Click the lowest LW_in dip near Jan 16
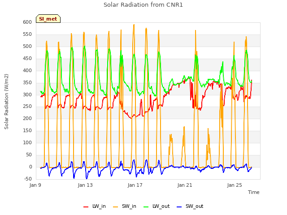Viewport: 287px width, 215px height. [130, 118]
